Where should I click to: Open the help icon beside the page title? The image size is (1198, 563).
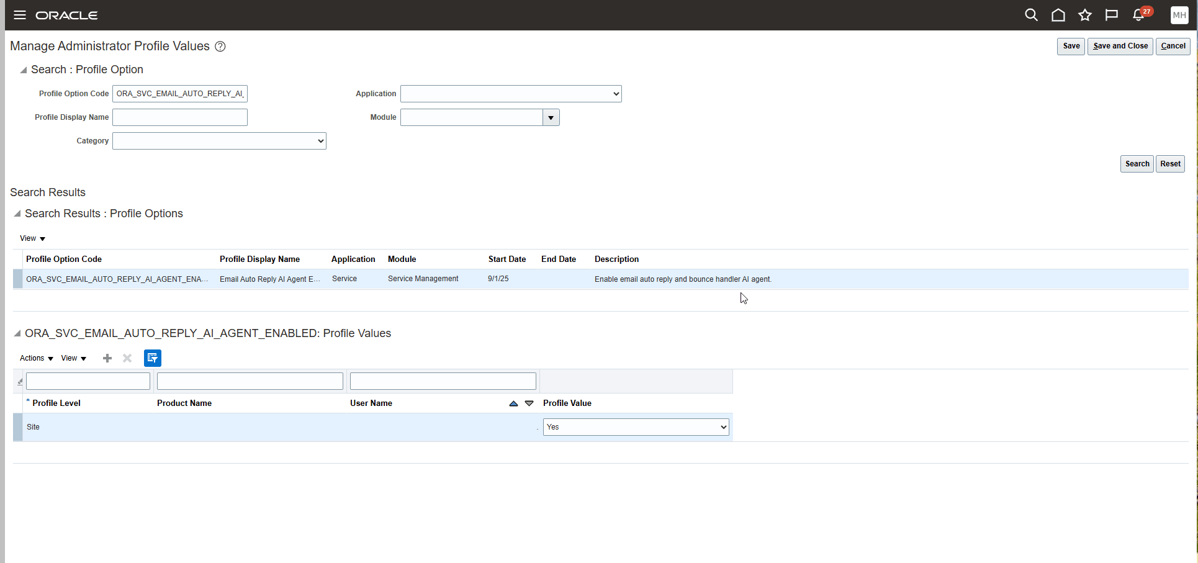(x=220, y=46)
